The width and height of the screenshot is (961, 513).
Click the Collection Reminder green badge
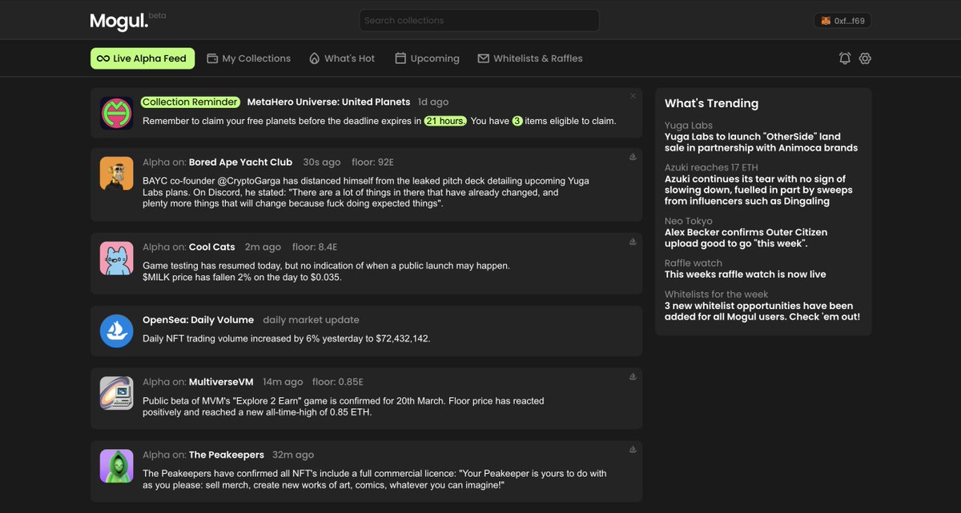[190, 102]
